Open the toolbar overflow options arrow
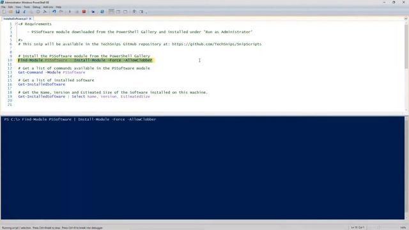This screenshot has height=230, width=409. click(146, 12)
